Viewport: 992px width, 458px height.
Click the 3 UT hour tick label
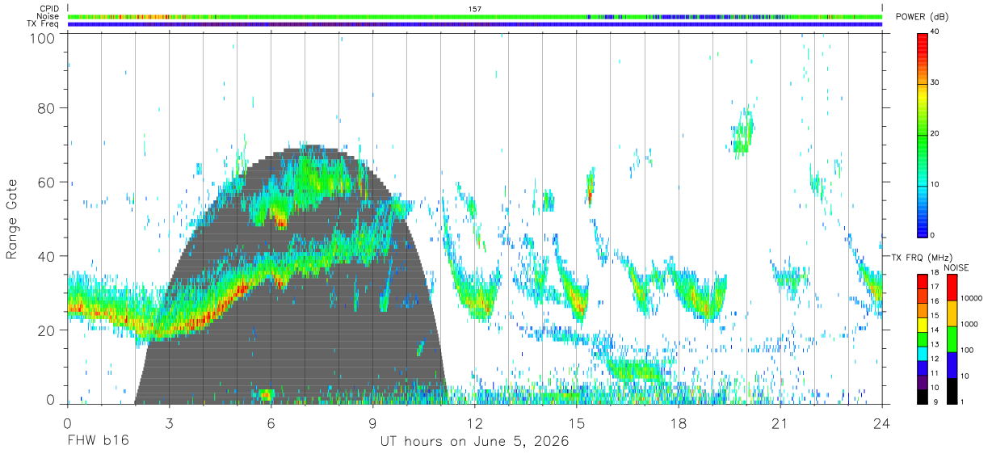pyautogui.click(x=169, y=423)
